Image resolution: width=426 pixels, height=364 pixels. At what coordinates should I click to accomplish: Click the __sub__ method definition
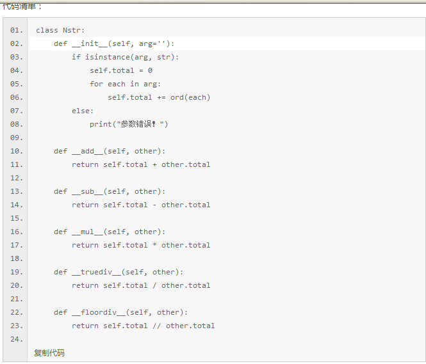pyautogui.click(x=110, y=191)
